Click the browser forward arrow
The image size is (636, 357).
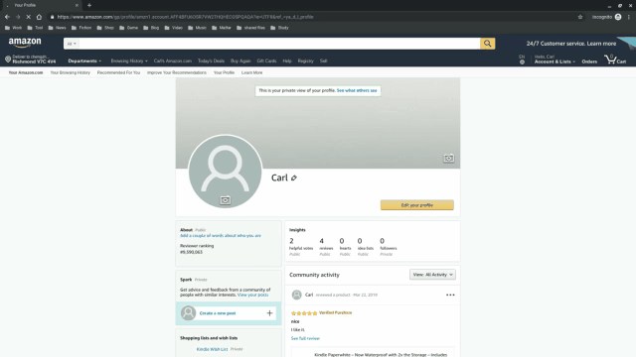click(x=18, y=17)
